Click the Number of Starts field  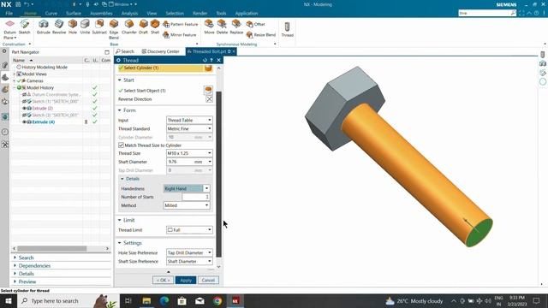[x=195, y=197]
